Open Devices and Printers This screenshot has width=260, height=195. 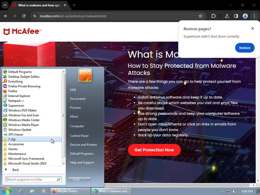pos(83,144)
